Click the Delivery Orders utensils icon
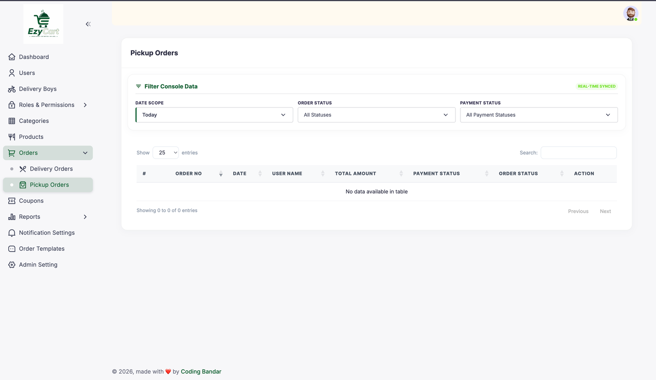 tap(23, 169)
